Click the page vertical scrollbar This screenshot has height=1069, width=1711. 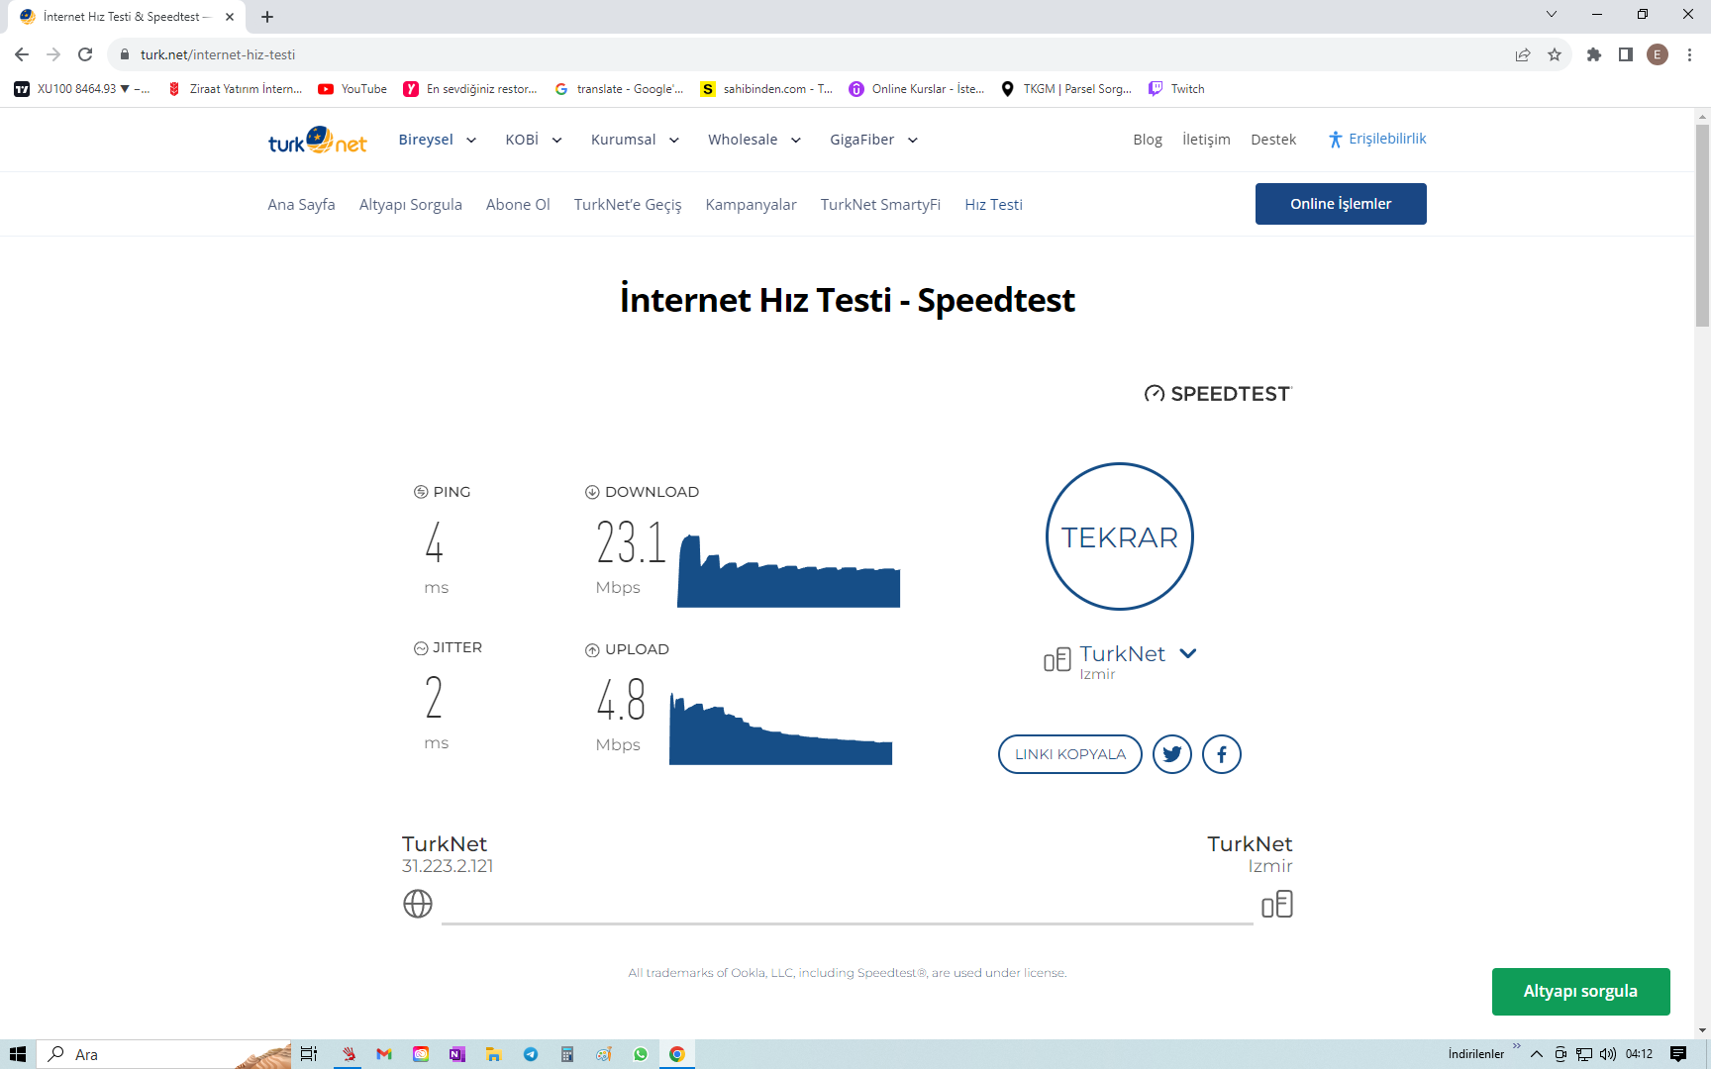click(x=1703, y=226)
